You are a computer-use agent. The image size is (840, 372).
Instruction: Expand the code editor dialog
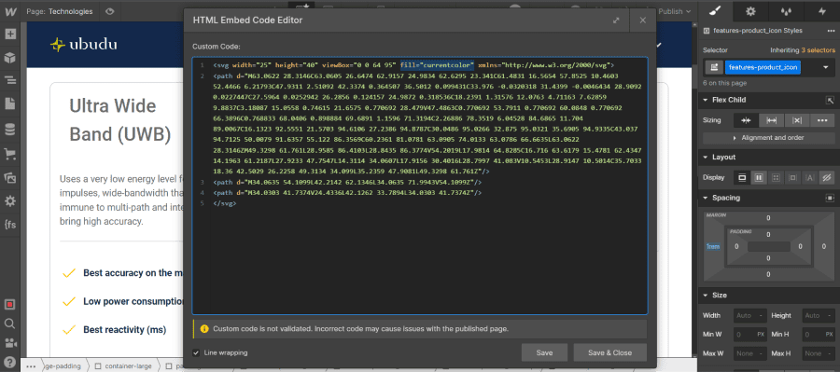(x=617, y=21)
